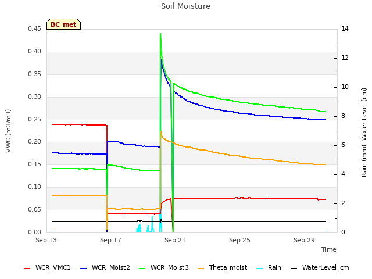Viewport: 372px width, 279px height.
Task: Click the Time axis label
Action: pyautogui.click(x=329, y=249)
